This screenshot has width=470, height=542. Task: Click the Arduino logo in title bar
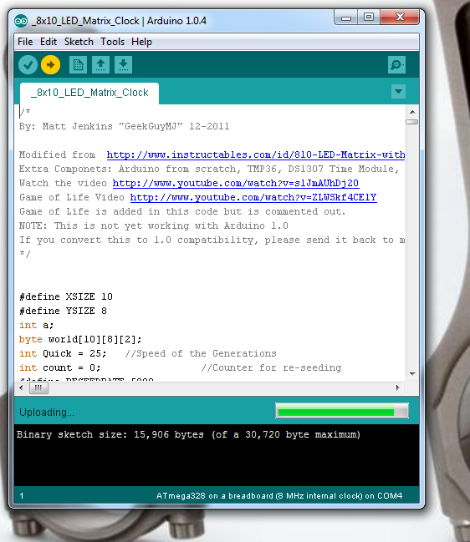[21, 21]
